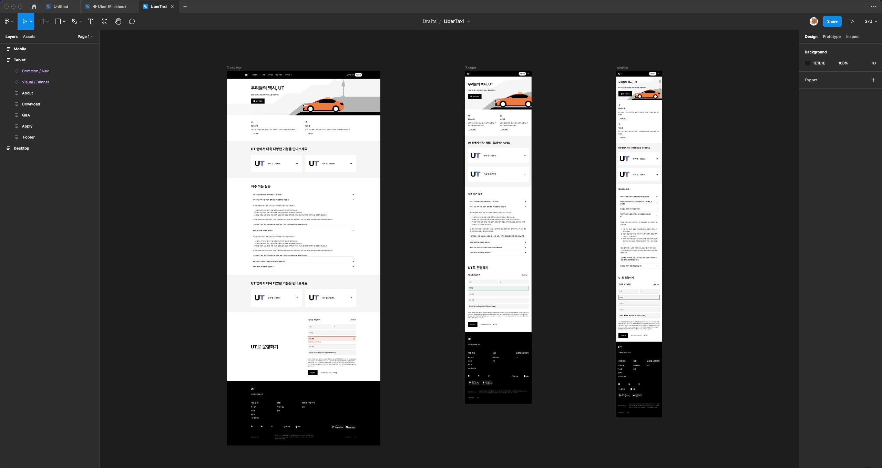Select the Comment tool
882x468 pixels.
click(132, 21)
